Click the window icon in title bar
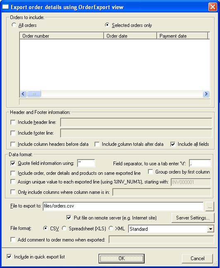 pyautogui.click(x=5, y=7)
